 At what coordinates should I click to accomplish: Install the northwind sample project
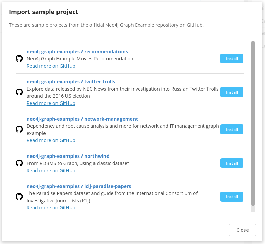pos(232,163)
